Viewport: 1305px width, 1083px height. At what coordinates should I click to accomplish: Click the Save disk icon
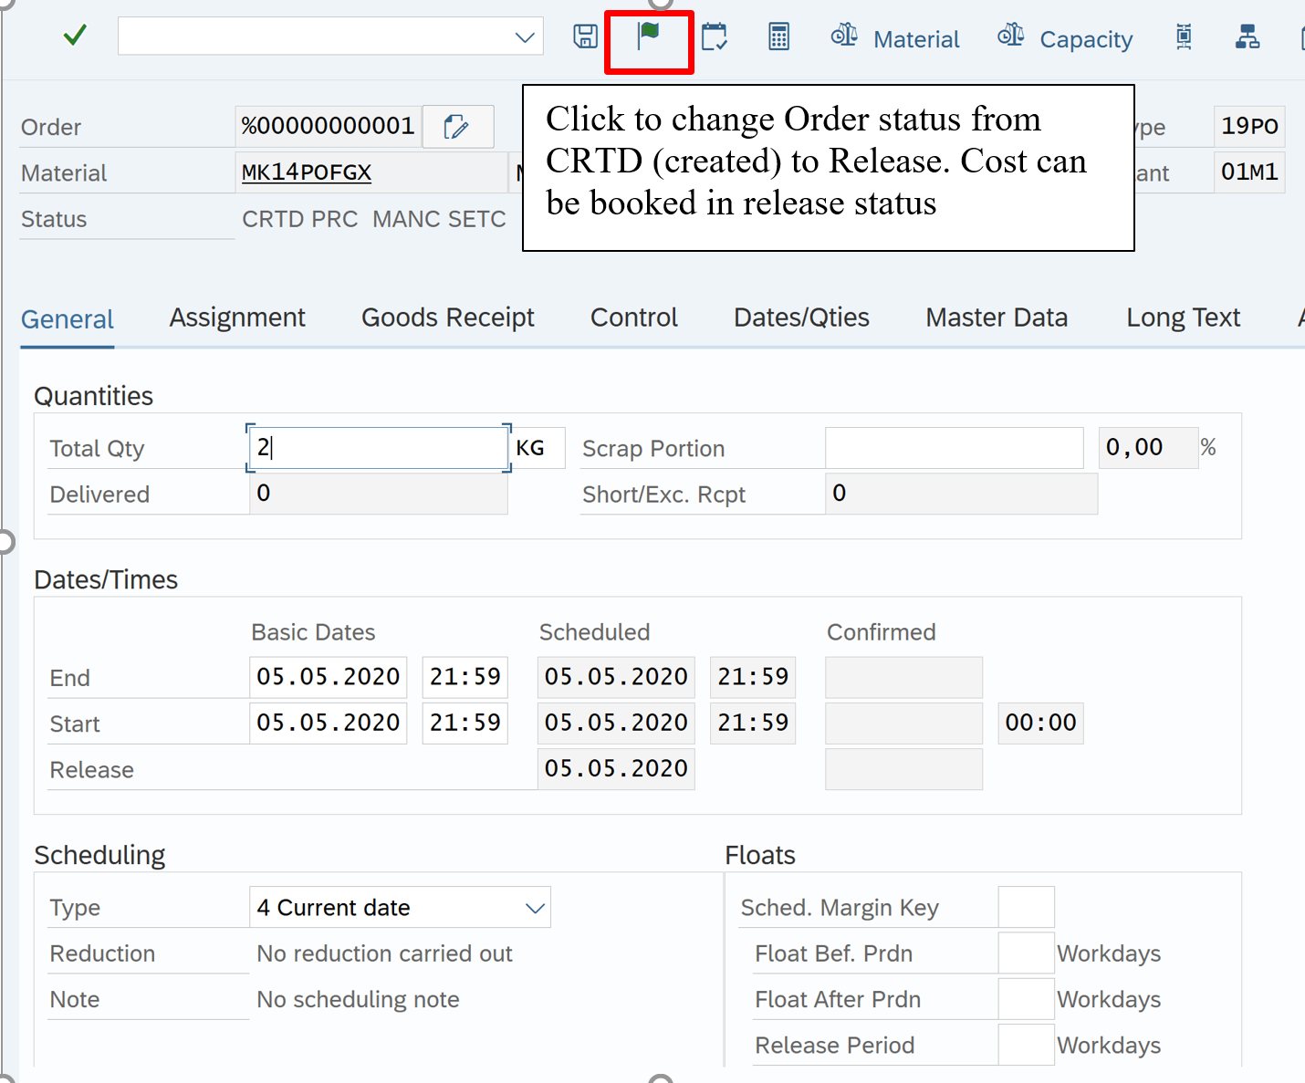point(585,36)
